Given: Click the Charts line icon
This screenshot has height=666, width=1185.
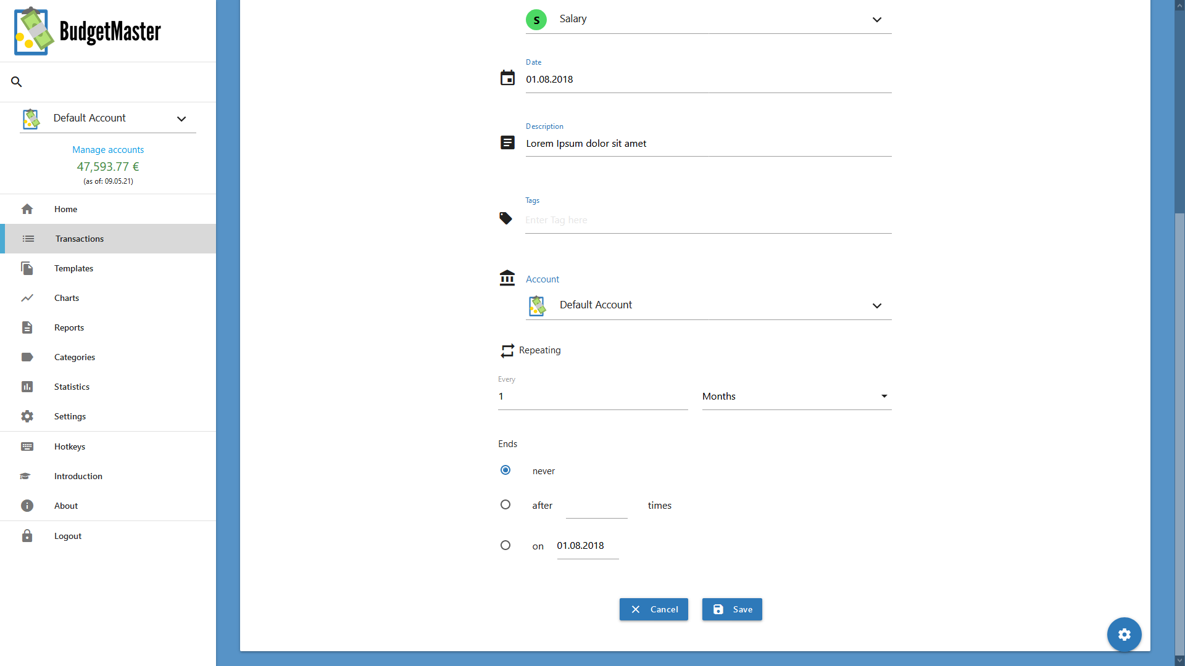Looking at the screenshot, I should [27, 298].
